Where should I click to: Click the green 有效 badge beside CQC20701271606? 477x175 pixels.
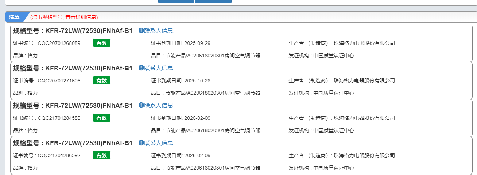[102, 81]
